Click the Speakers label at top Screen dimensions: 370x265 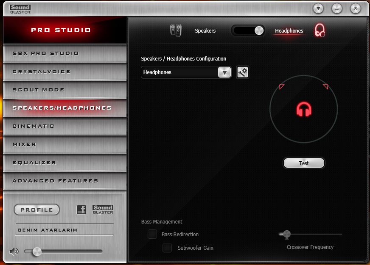point(205,31)
